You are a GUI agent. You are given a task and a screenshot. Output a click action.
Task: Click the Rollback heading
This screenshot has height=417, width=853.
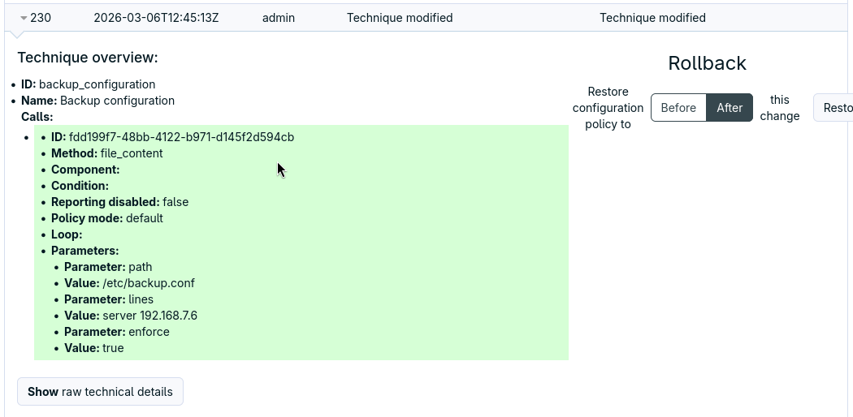click(x=707, y=63)
